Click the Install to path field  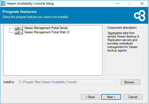[x=67, y=82]
